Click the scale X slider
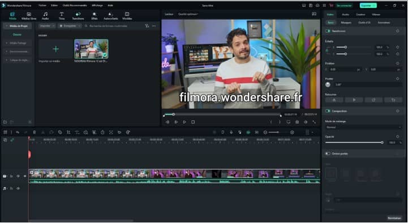 pyautogui.click(x=354, y=48)
